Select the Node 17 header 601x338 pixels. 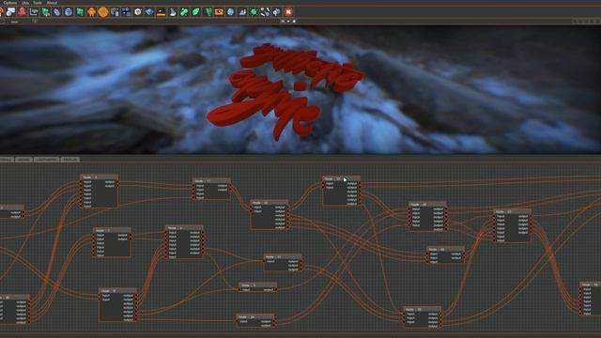(211, 181)
